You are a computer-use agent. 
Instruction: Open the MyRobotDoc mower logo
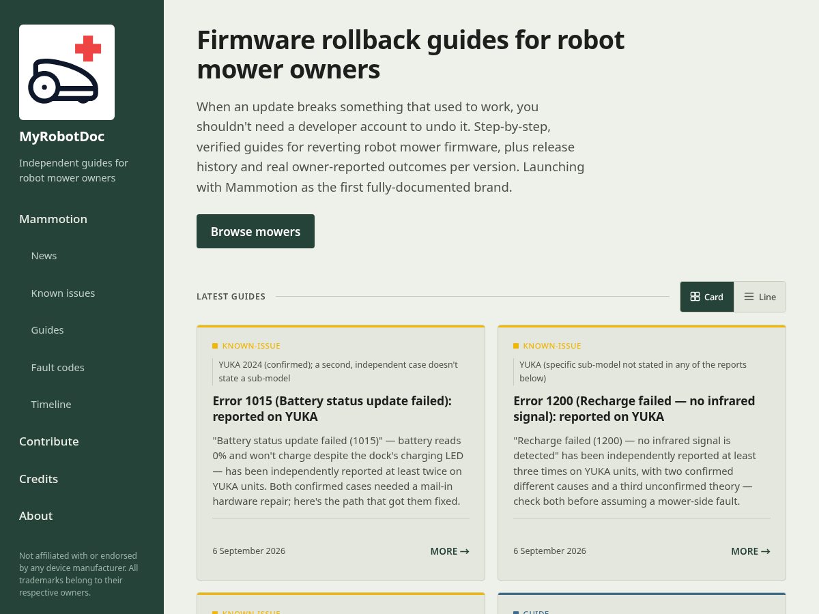point(67,72)
